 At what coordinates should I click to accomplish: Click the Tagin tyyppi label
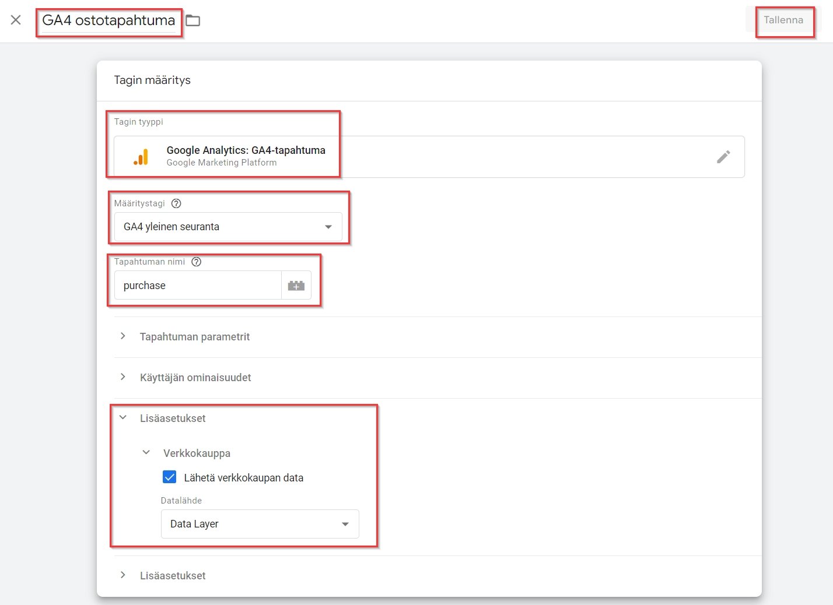pyautogui.click(x=139, y=122)
